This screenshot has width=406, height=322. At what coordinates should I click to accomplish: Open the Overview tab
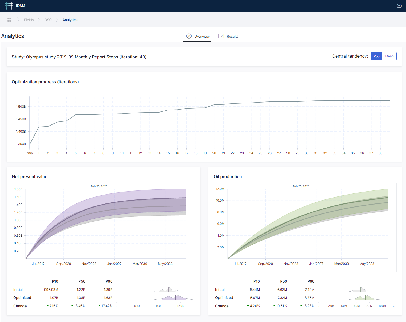tap(202, 36)
